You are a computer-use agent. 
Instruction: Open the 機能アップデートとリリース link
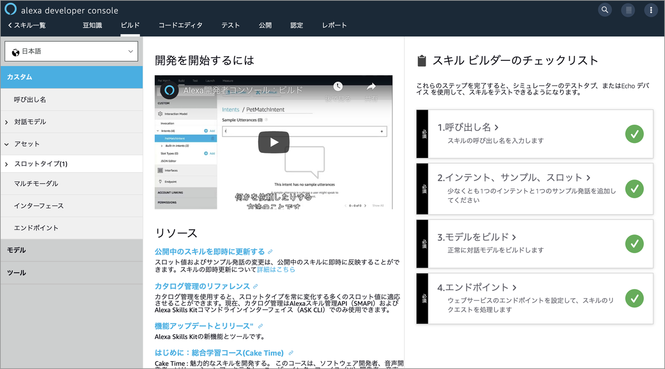(x=204, y=326)
